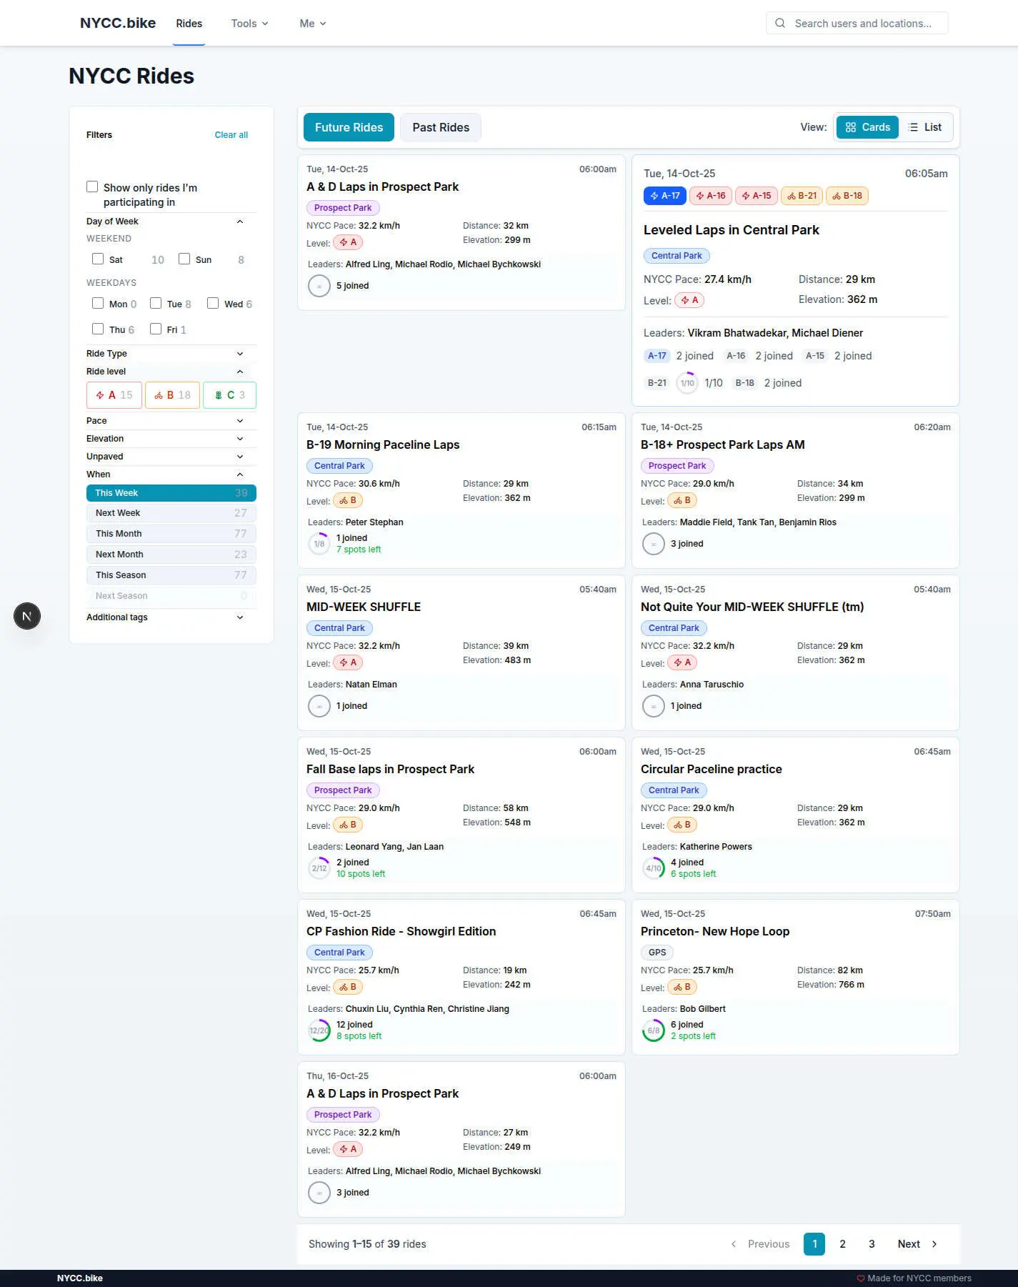Select the B-21 level badge
This screenshot has width=1018, height=1287.
pyautogui.click(x=802, y=196)
